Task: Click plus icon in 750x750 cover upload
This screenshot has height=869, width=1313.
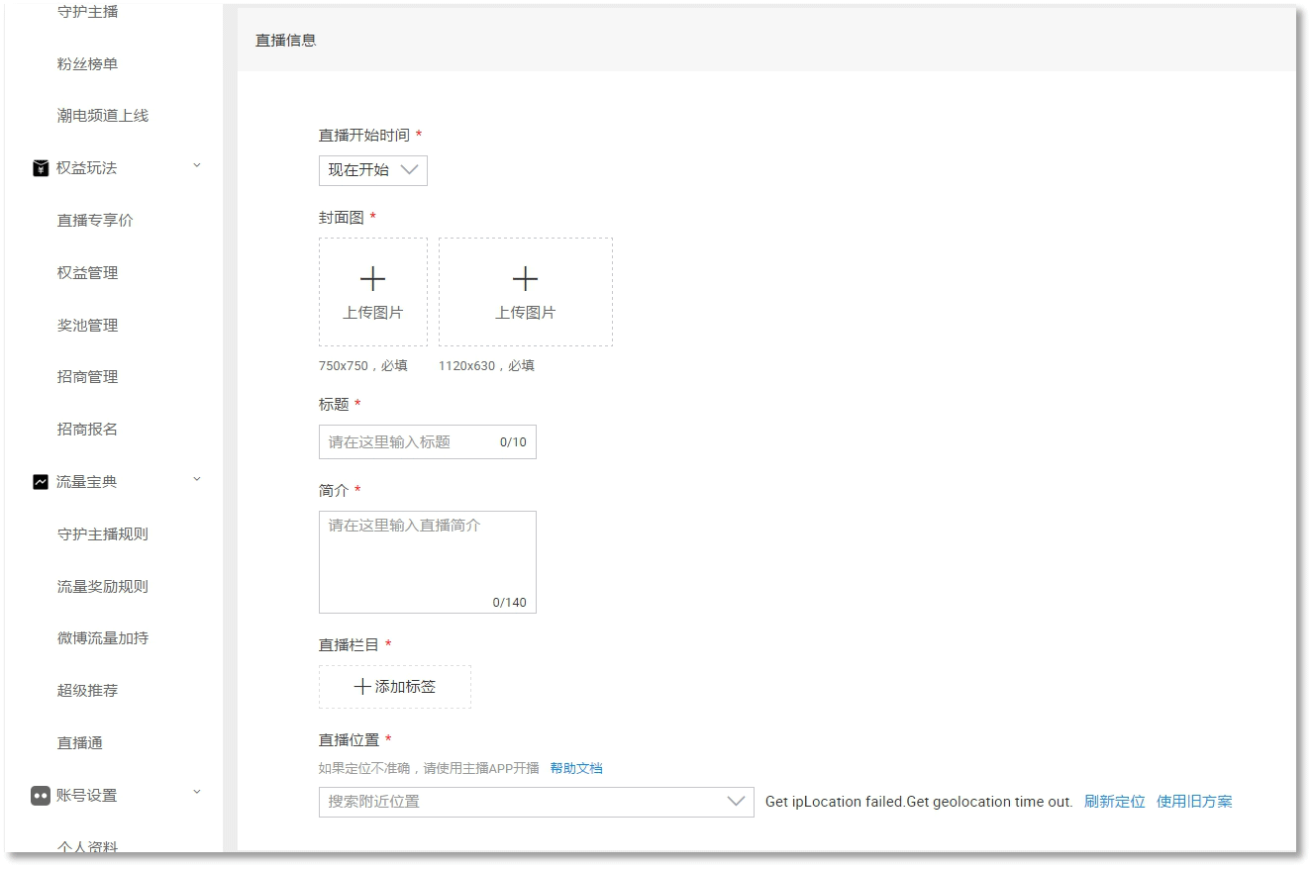Action: 372,279
